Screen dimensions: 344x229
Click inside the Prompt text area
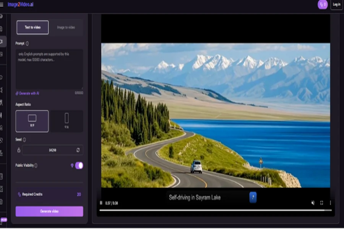(49, 71)
